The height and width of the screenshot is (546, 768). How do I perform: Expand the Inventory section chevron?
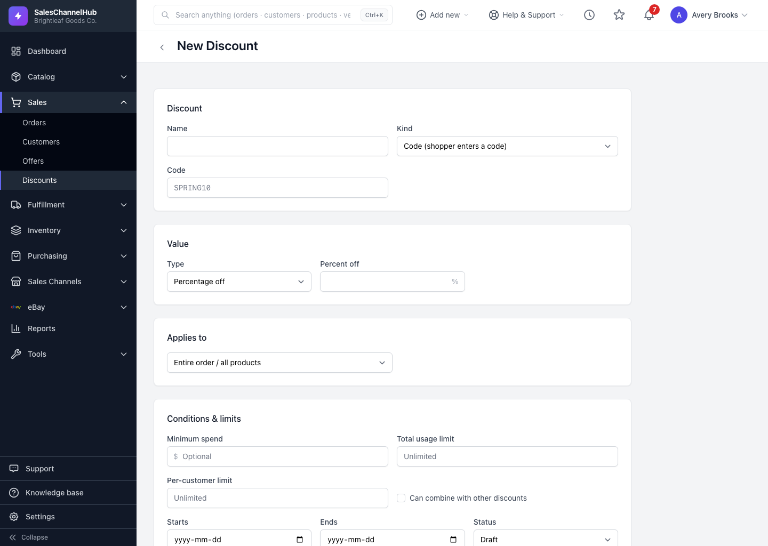click(124, 230)
